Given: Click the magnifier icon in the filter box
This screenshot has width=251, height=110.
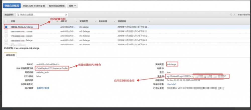Looking at the screenshot, I should (18, 15).
